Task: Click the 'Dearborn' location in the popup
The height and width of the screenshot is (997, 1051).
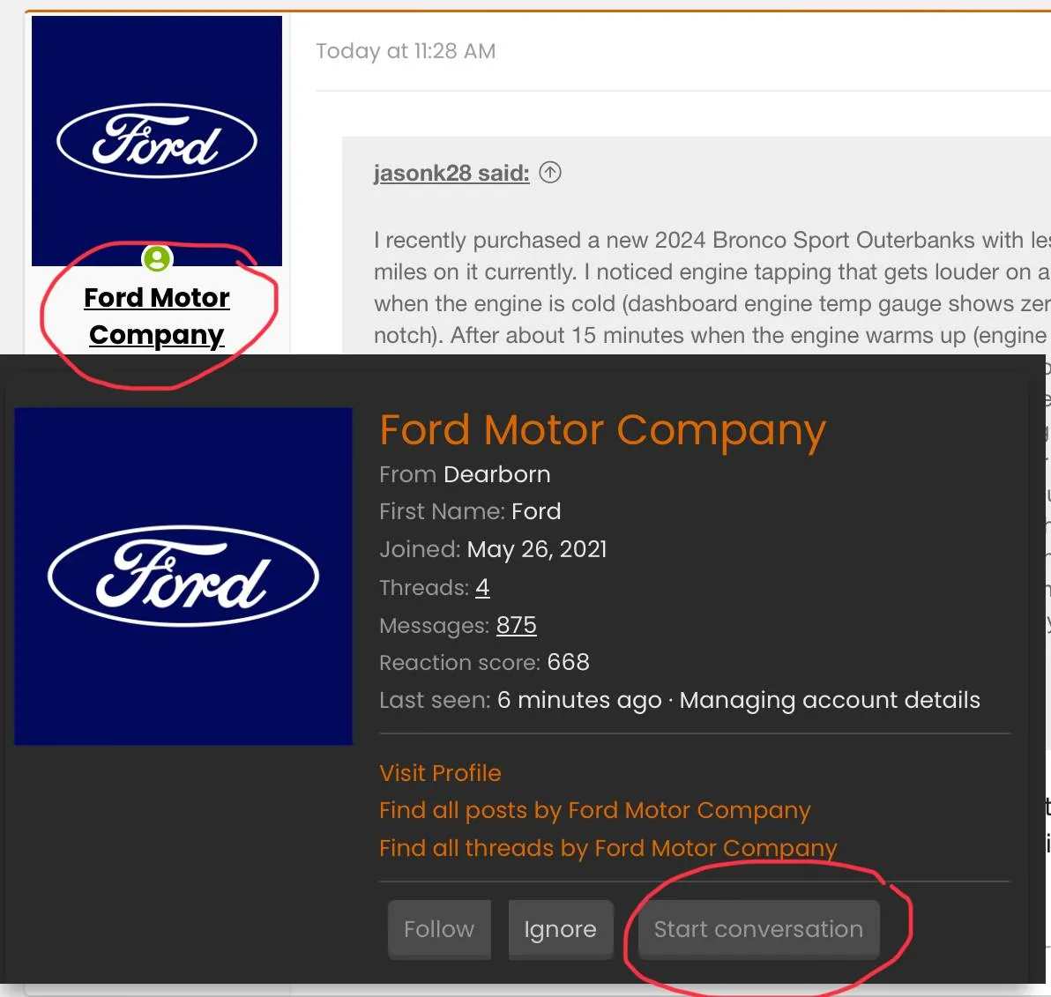Action: click(x=496, y=474)
